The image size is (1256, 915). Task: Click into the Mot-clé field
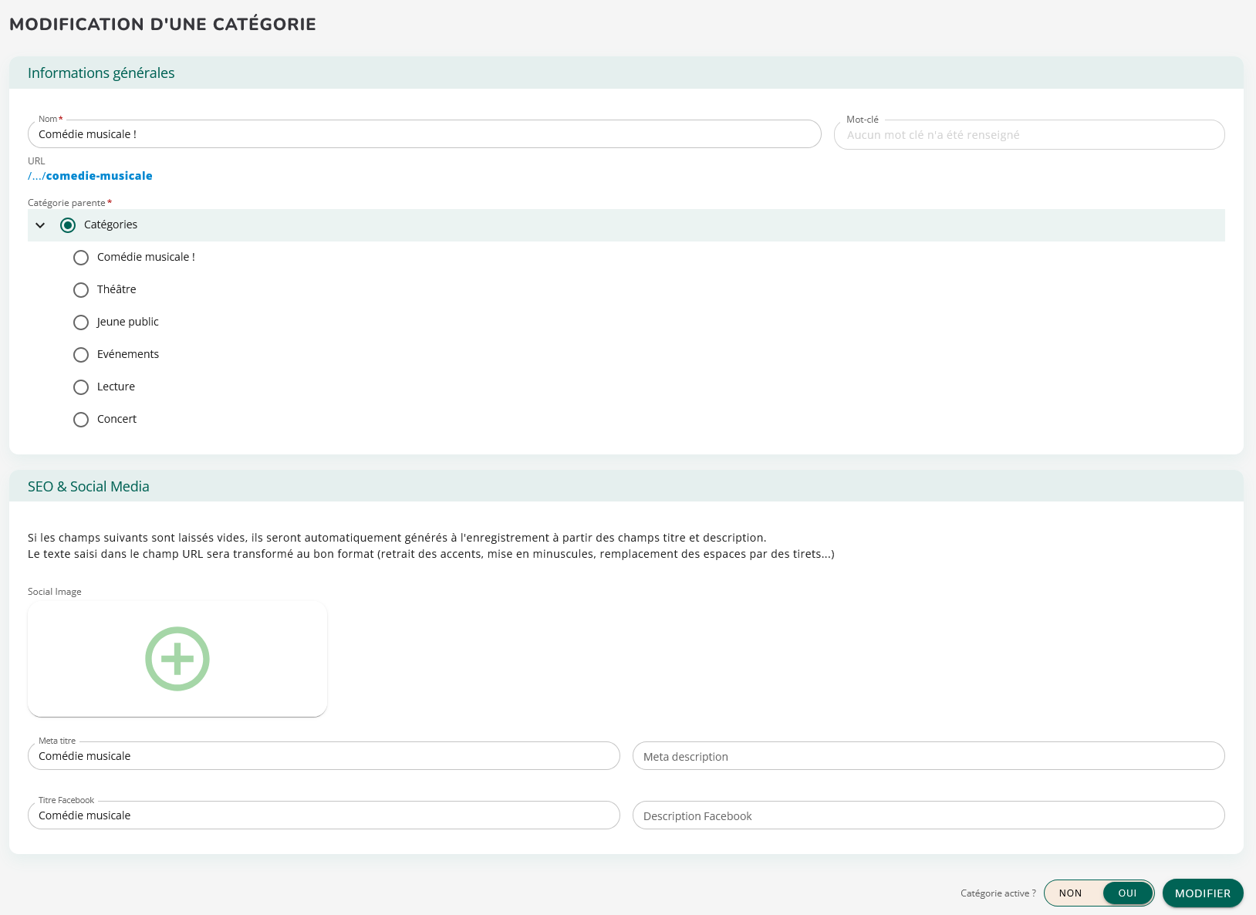pos(1028,135)
